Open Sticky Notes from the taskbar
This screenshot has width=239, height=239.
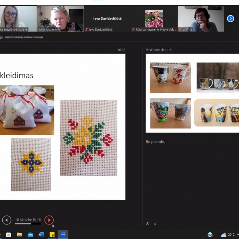tap(52, 235)
